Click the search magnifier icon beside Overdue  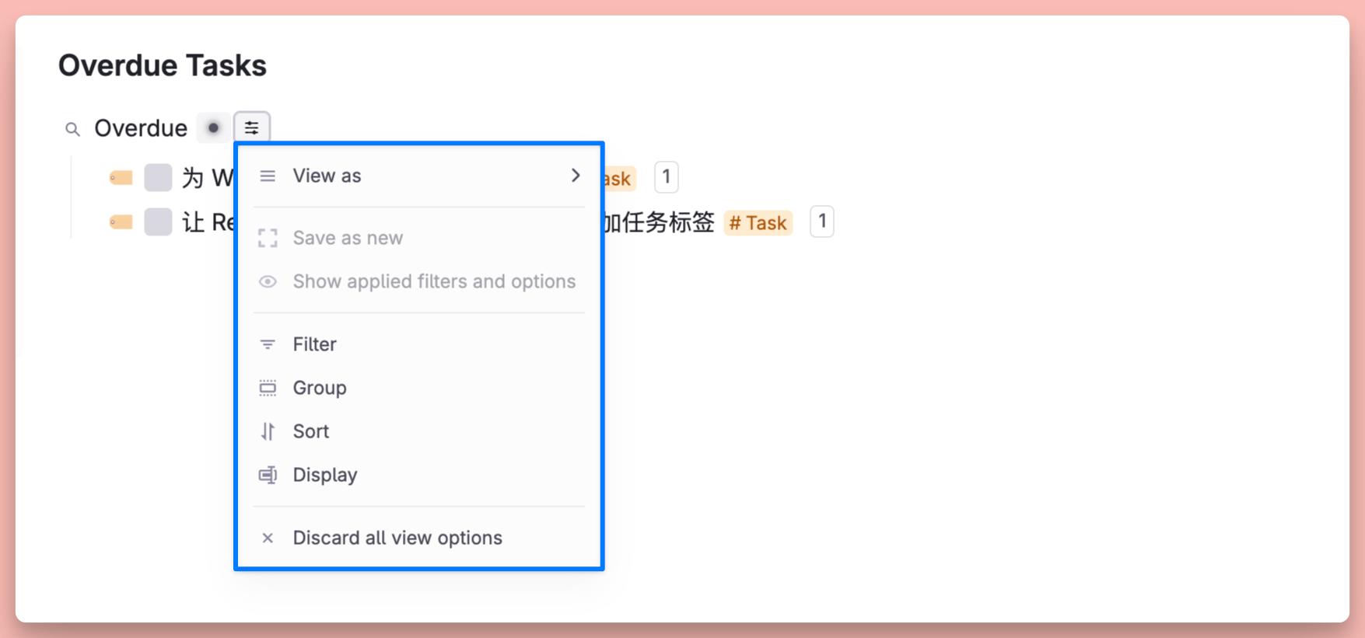(72, 129)
